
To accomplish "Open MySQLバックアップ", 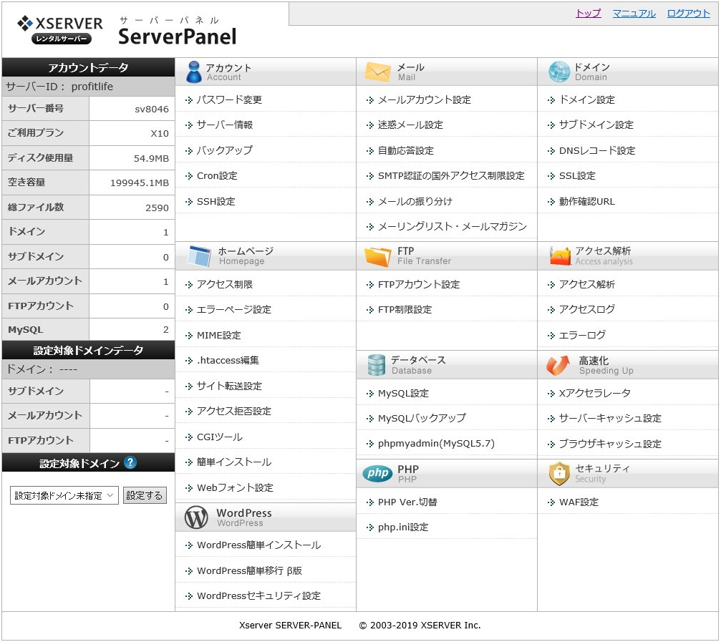I will point(422,418).
